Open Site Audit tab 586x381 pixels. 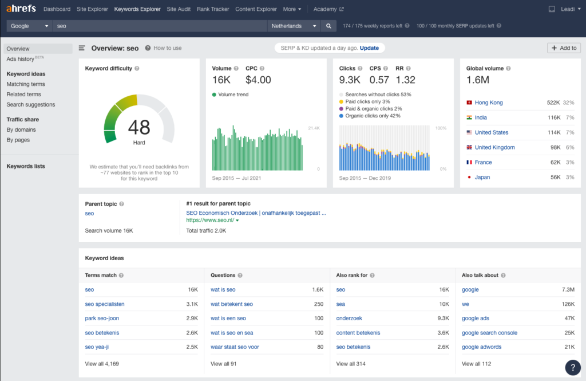[x=179, y=9]
